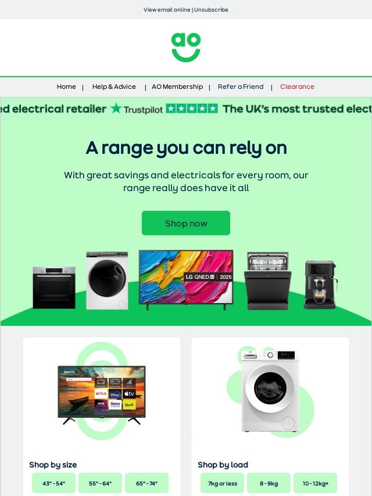Open the Refer a Friend link
The image size is (372, 496).
(241, 87)
